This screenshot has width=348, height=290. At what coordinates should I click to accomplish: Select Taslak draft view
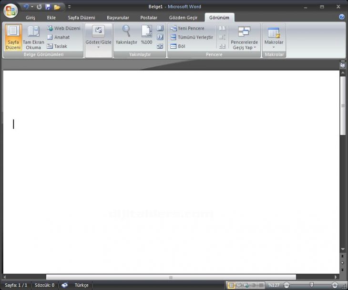pyautogui.click(x=57, y=46)
